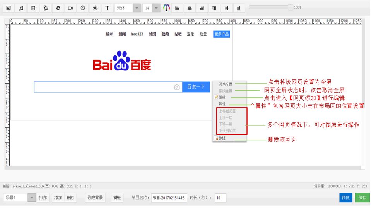Click the 添加 scene button
The width and height of the screenshot is (371, 208).
click(x=58, y=198)
